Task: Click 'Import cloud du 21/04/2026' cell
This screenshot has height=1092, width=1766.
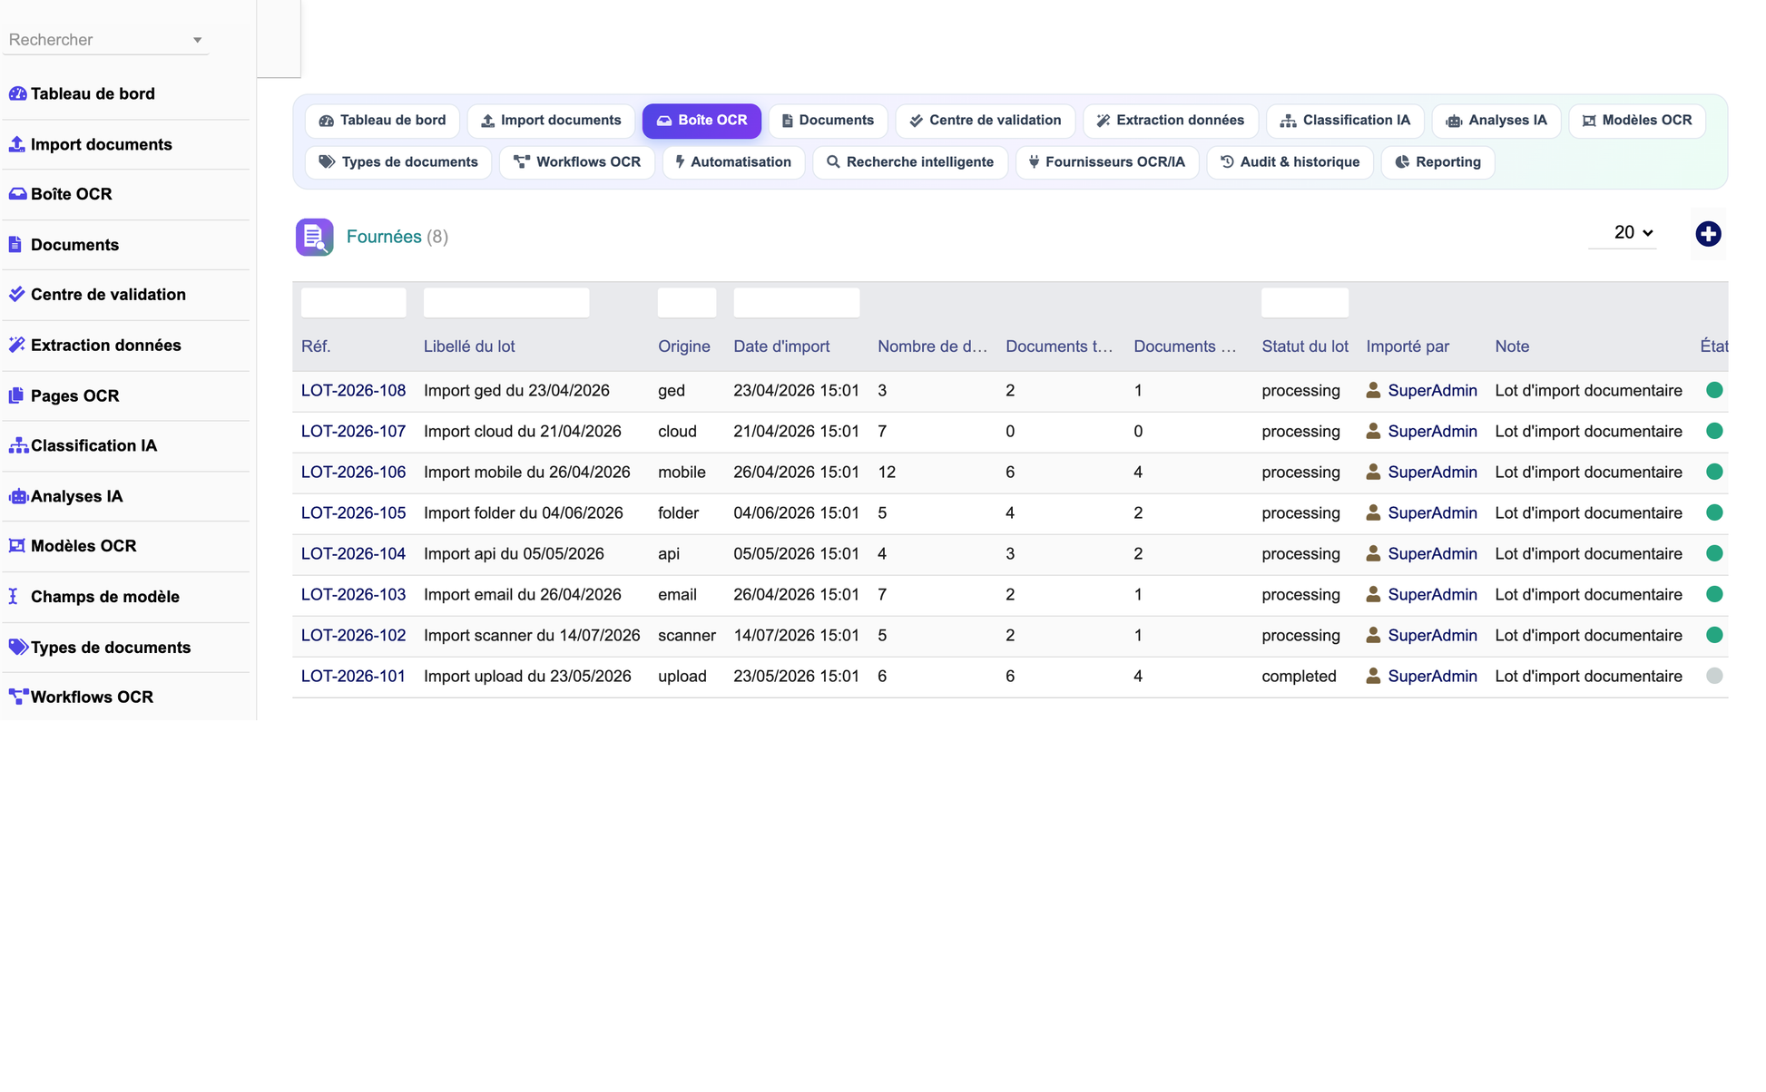Action: click(523, 432)
